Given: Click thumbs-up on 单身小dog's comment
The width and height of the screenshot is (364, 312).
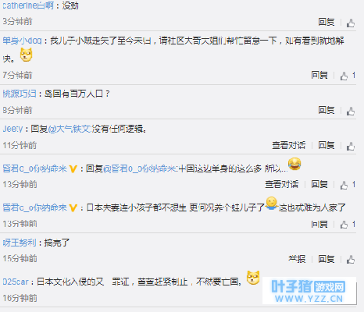Looking at the screenshot, I should [x=344, y=76].
